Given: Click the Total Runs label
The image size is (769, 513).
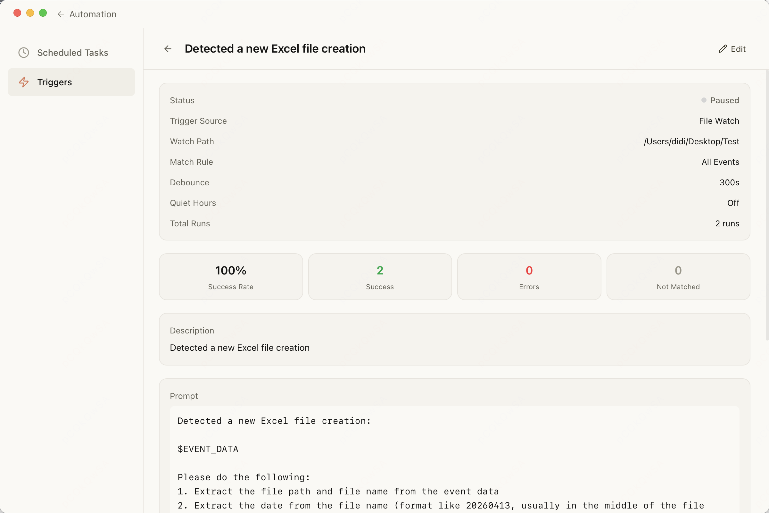Looking at the screenshot, I should [190, 223].
